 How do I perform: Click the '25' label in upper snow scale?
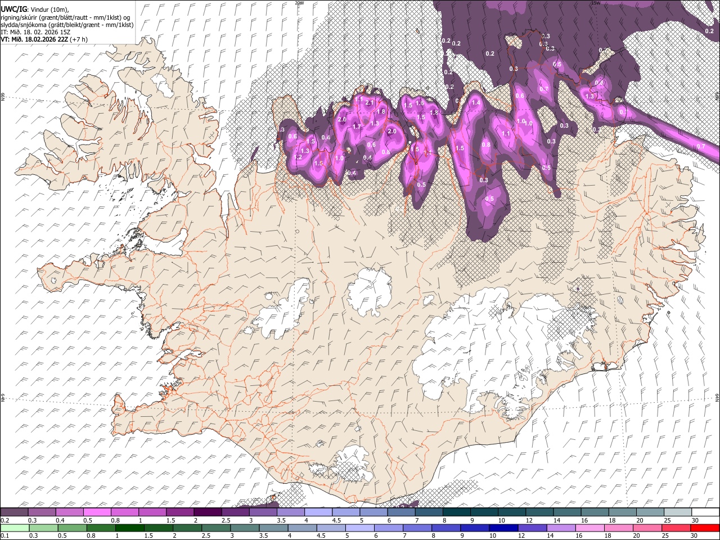tap(667, 520)
